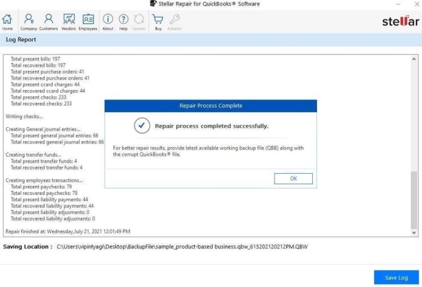
Task: Select the 'Total recovered bills: 197' line
Action: (x=38, y=65)
